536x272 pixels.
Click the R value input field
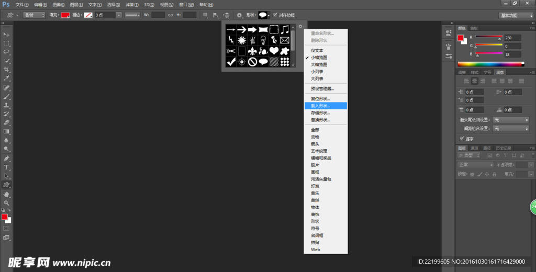[x=513, y=38]
